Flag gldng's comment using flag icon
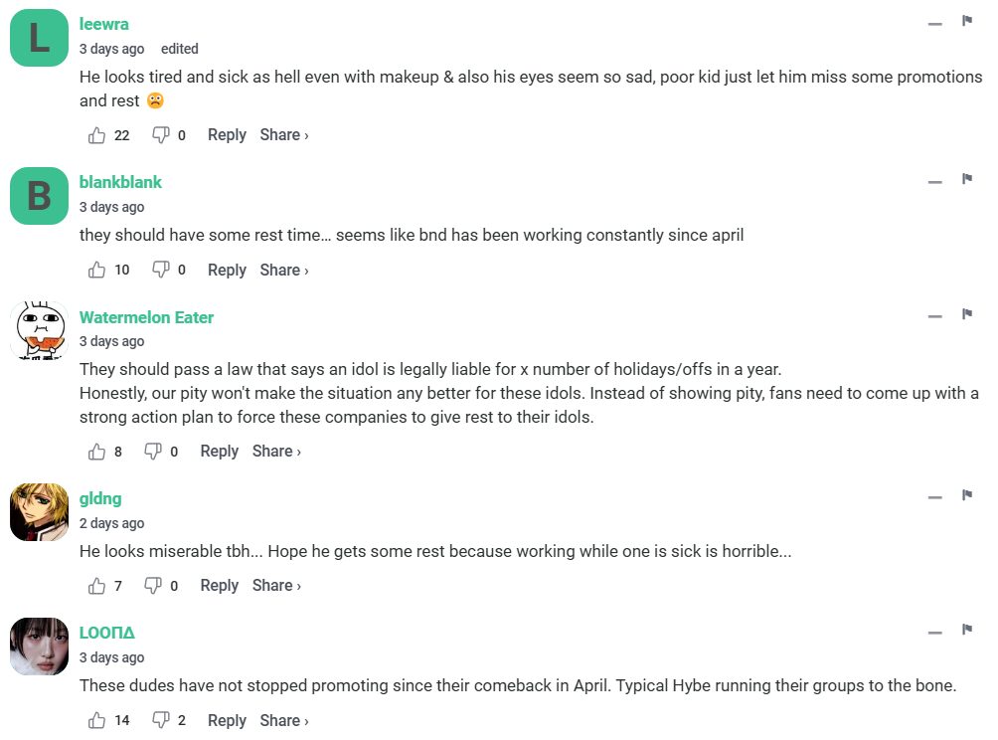The height and width of the screenshot is (740, 998). (x=966, y=495)
